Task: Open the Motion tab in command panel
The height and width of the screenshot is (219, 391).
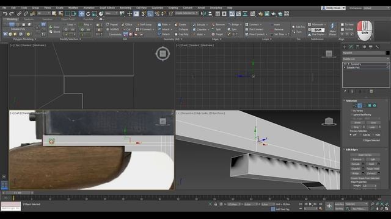Action: click(x=364, y=47)
